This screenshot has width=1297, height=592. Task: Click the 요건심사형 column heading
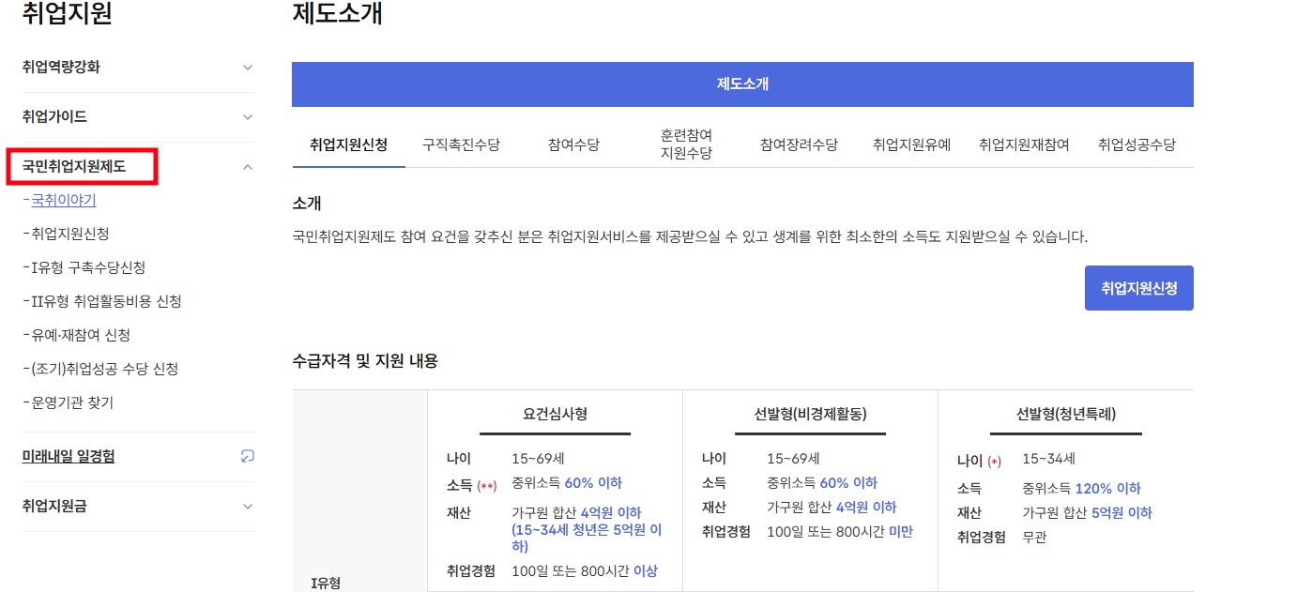pyautogui.click(x=555, y=414)
